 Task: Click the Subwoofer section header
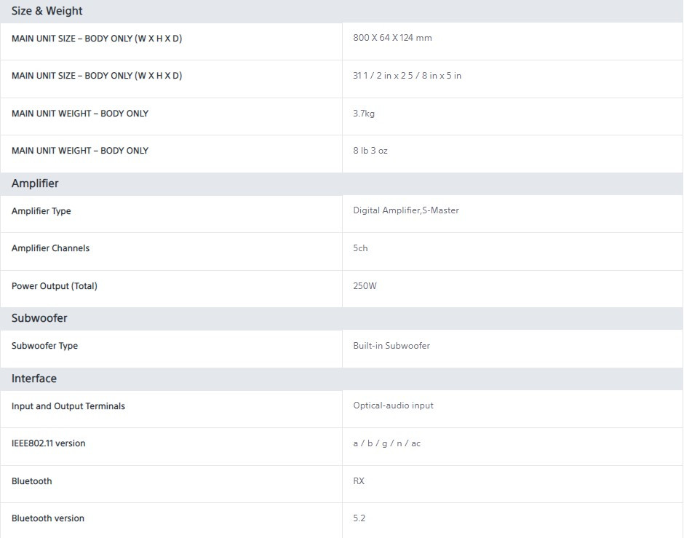pos(39,318)
